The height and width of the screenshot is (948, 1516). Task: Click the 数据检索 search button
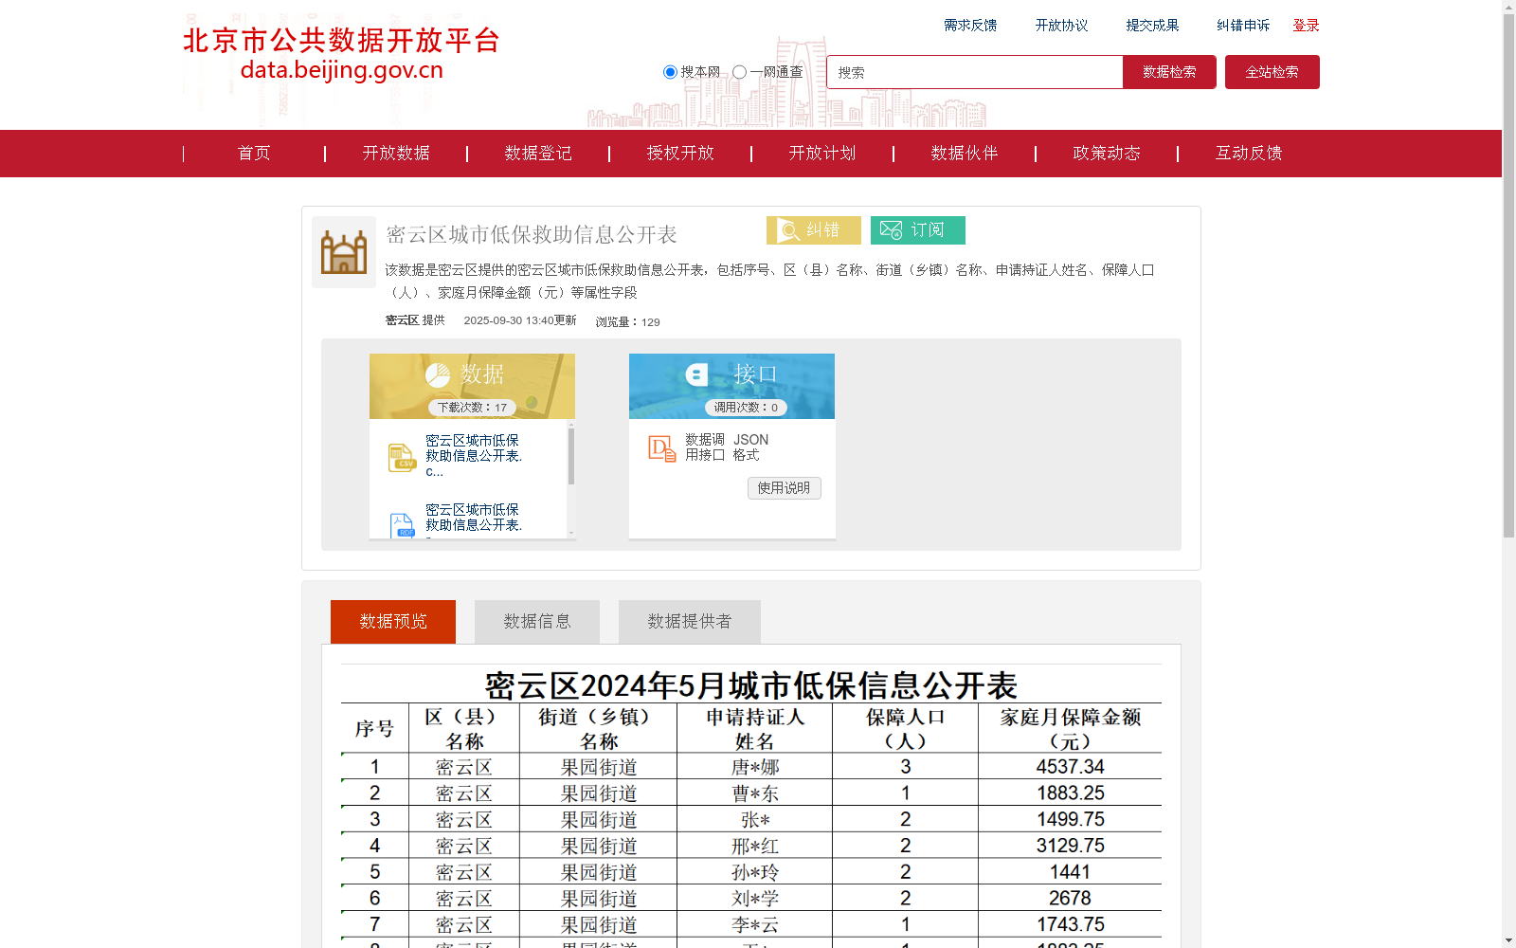click(x=1169, y=72)
